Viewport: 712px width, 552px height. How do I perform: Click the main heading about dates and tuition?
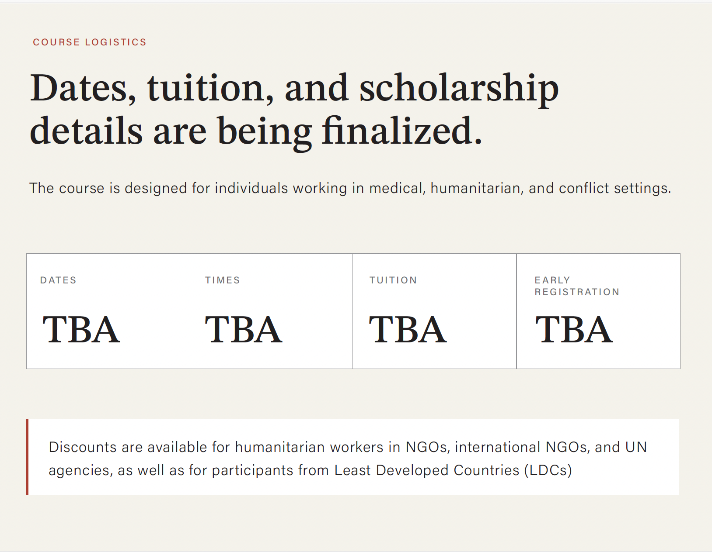(294, 109)
